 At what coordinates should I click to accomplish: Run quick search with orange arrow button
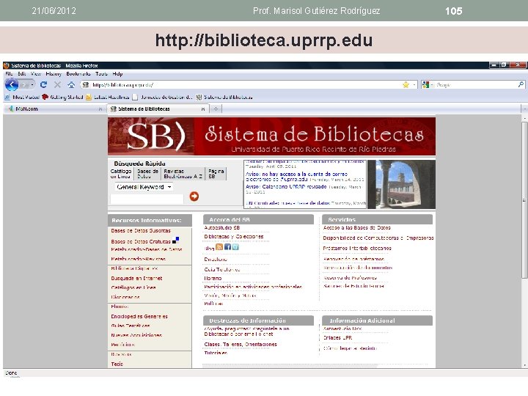pos(194,196)
